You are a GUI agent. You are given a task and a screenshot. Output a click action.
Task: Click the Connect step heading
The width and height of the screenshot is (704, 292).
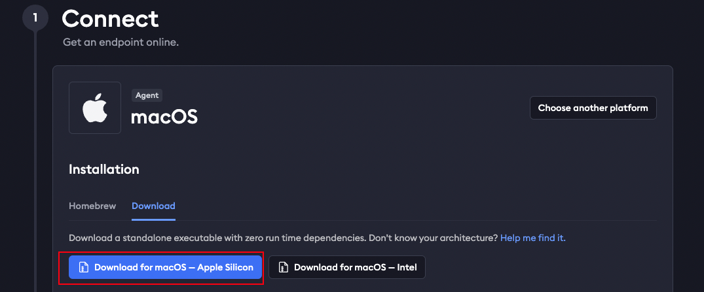[x=110, y=19]
